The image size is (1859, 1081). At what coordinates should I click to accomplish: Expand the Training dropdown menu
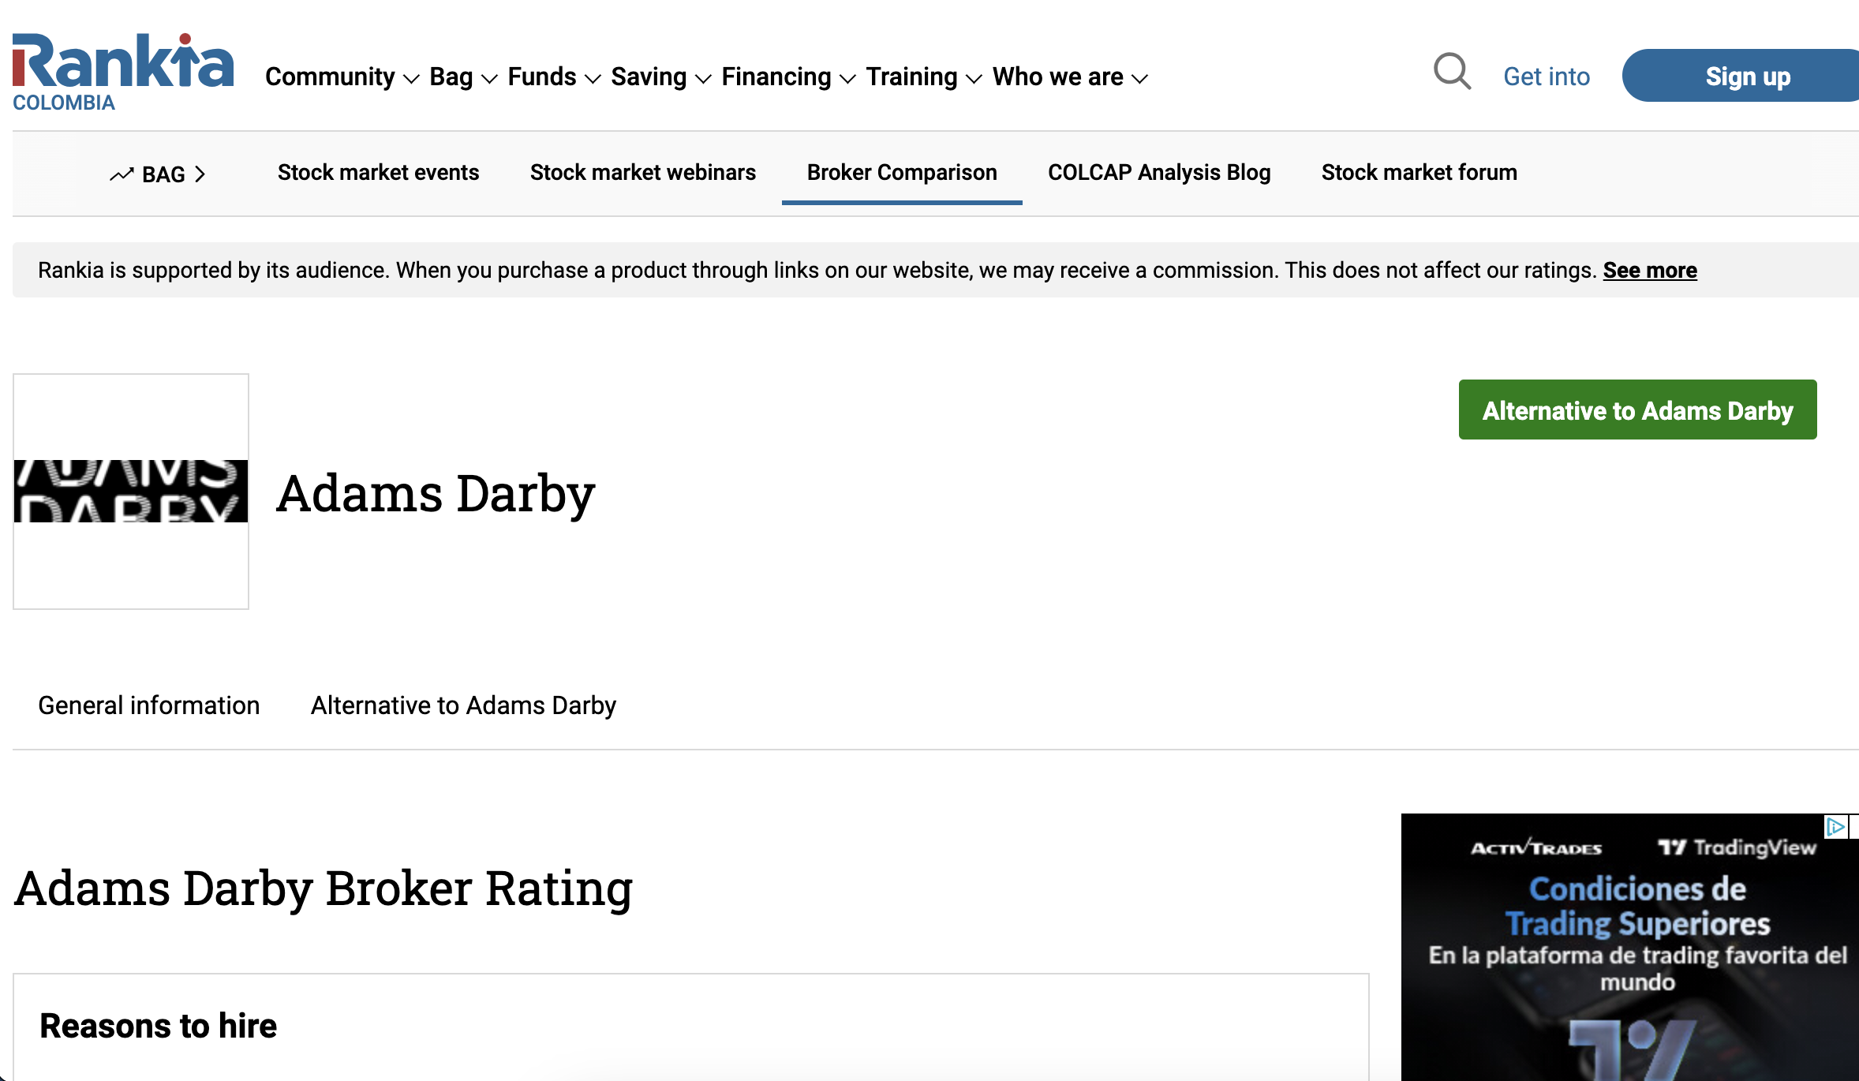923,77
